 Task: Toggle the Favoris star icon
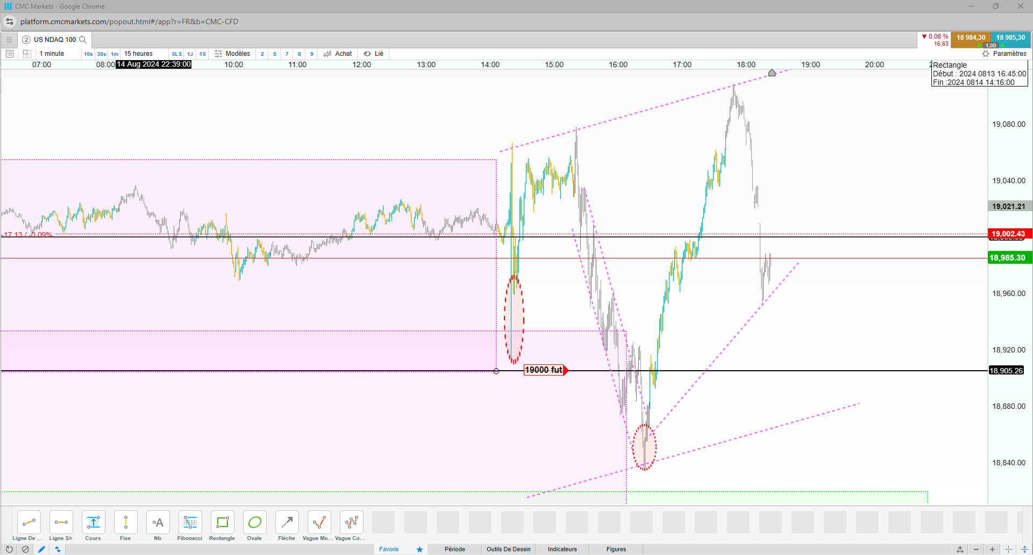coord(419,549)
